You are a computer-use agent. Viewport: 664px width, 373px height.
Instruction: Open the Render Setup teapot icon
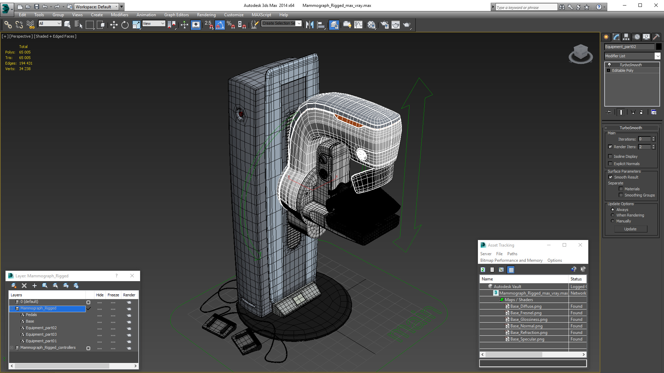385,25
